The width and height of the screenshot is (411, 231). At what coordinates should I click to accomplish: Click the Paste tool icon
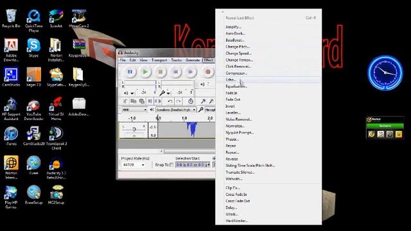tap(142, 101)
